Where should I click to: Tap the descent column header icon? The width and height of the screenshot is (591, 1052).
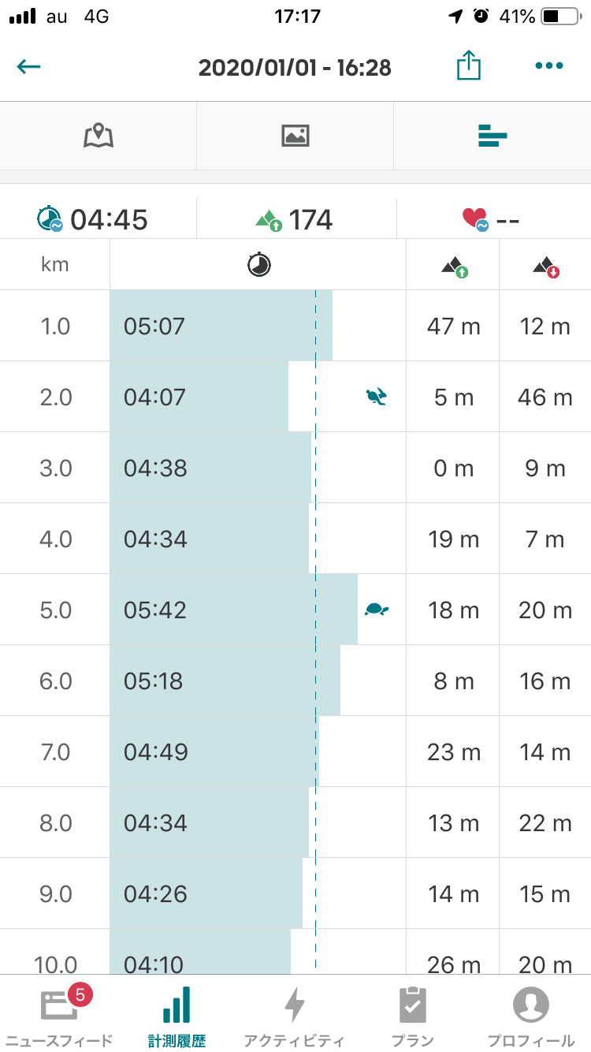point(545,266)
